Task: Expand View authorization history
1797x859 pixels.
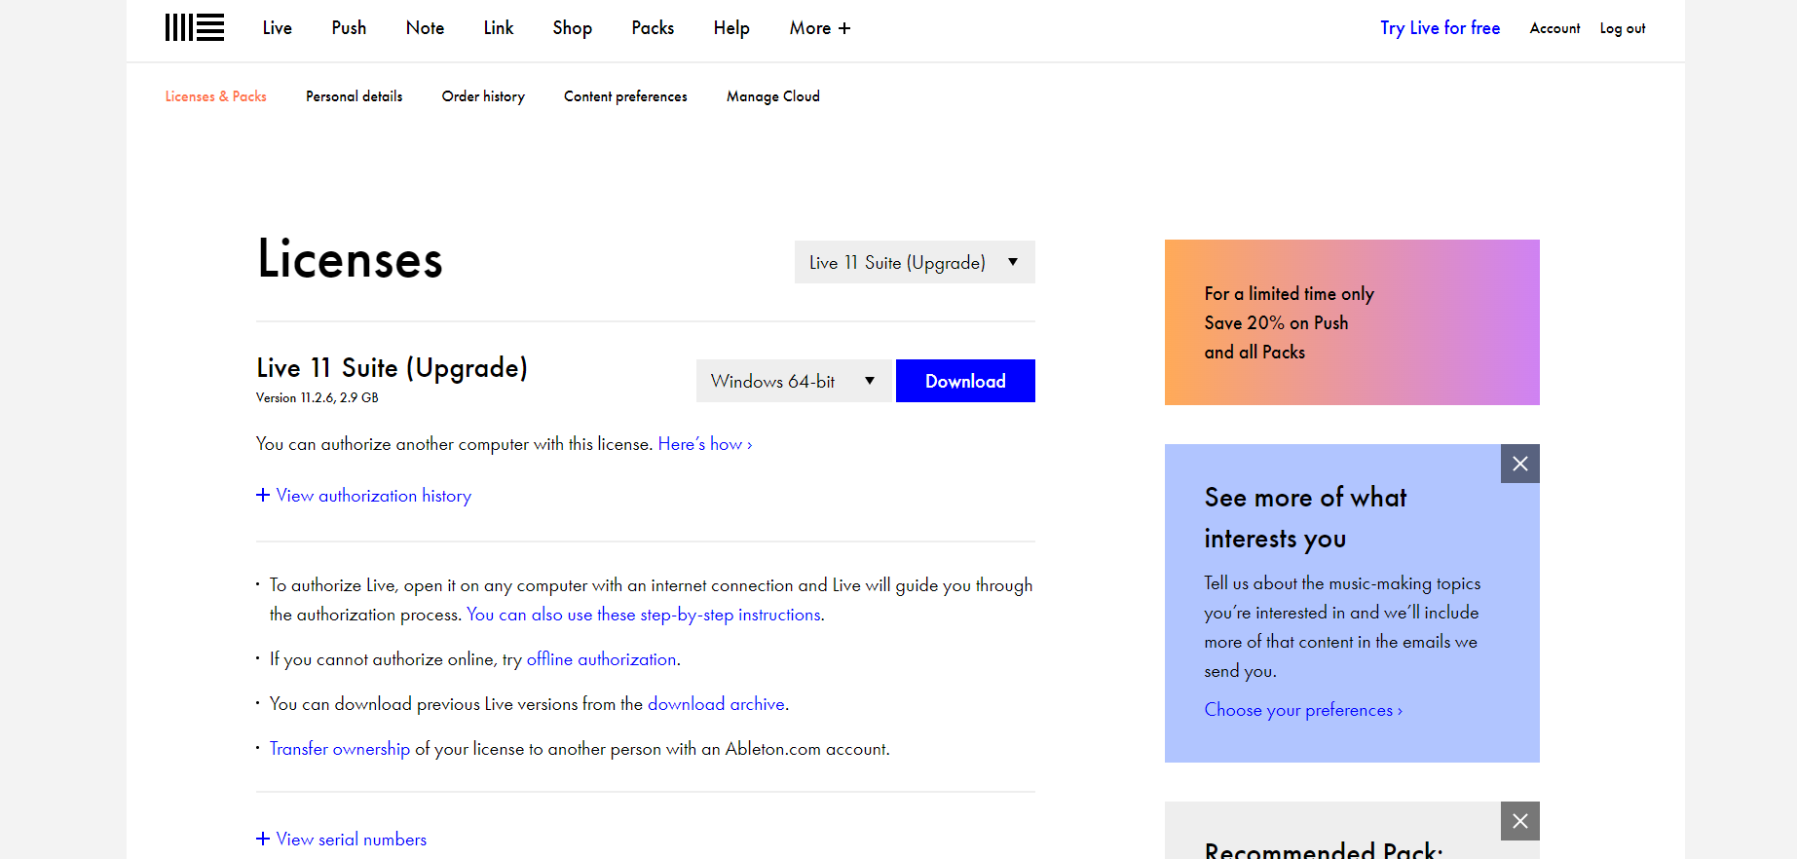Action: pos(363,496)
